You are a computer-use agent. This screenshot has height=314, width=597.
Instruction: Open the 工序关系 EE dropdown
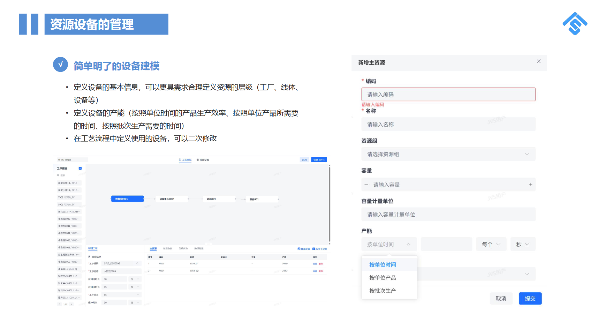122,295
